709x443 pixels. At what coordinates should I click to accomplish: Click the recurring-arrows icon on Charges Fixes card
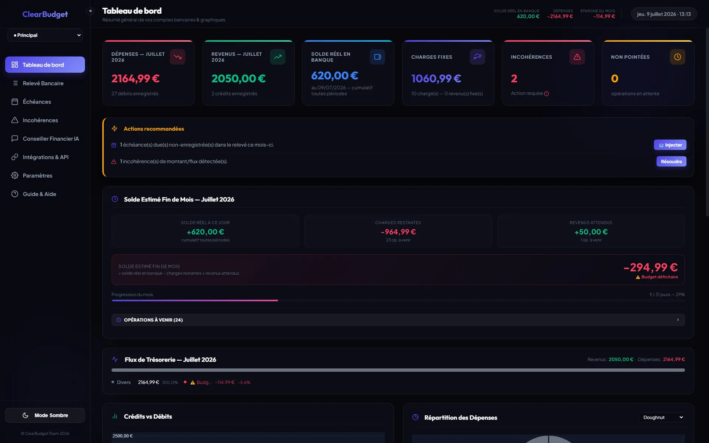click(477, 57)
